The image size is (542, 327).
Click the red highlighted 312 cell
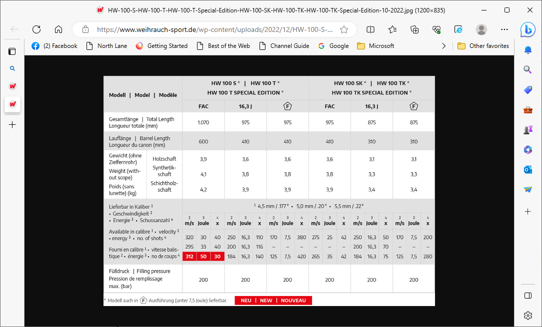pos(189,256)
